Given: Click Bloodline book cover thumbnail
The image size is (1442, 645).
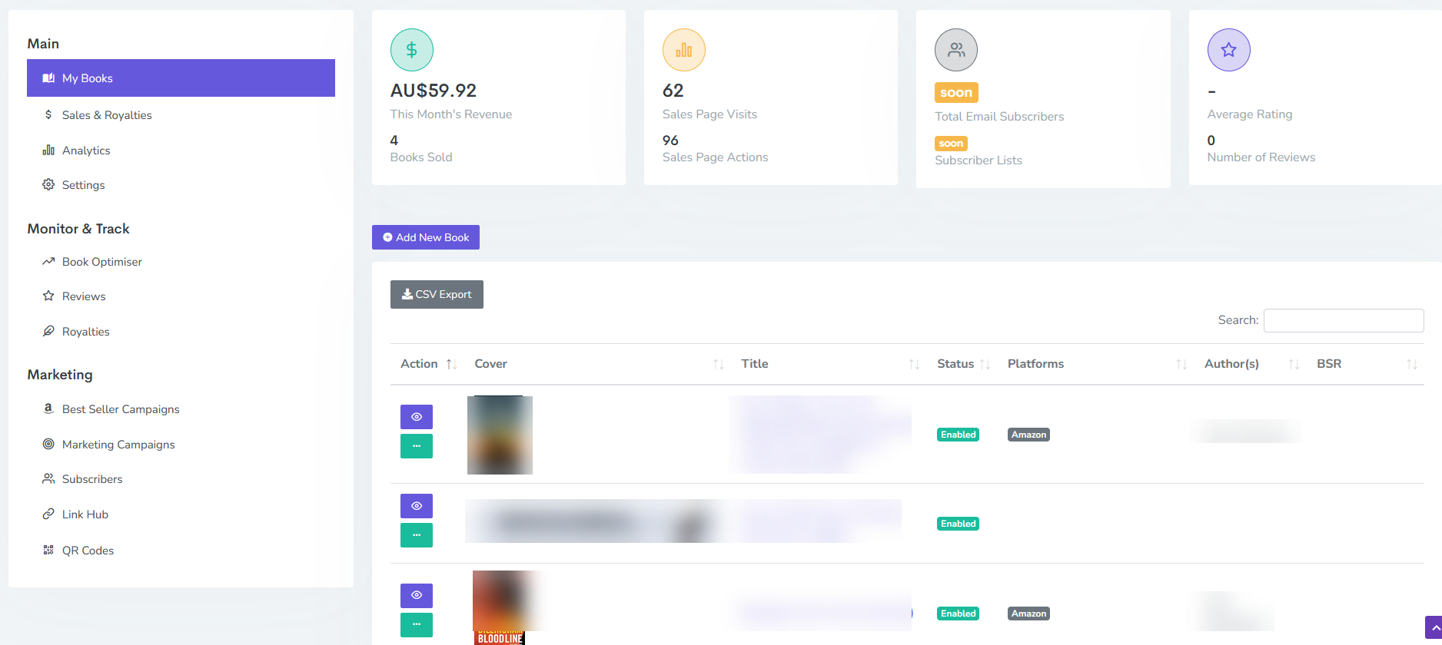Looking at the screenshot, I should click(x=501, y=607).
